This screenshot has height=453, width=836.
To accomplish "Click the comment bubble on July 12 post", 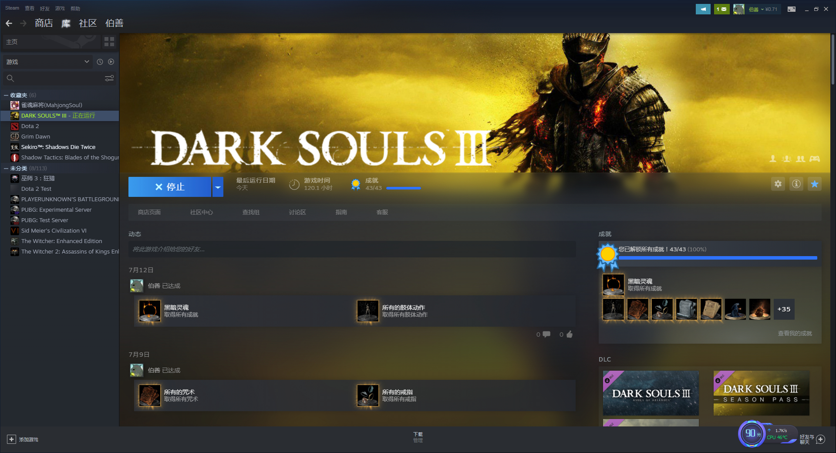I will coord(546,334).
